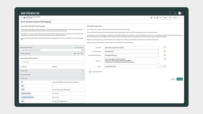Screen dimensions: 203x114
Task: Go to next sample incident
Action: (x=82, y=53)
